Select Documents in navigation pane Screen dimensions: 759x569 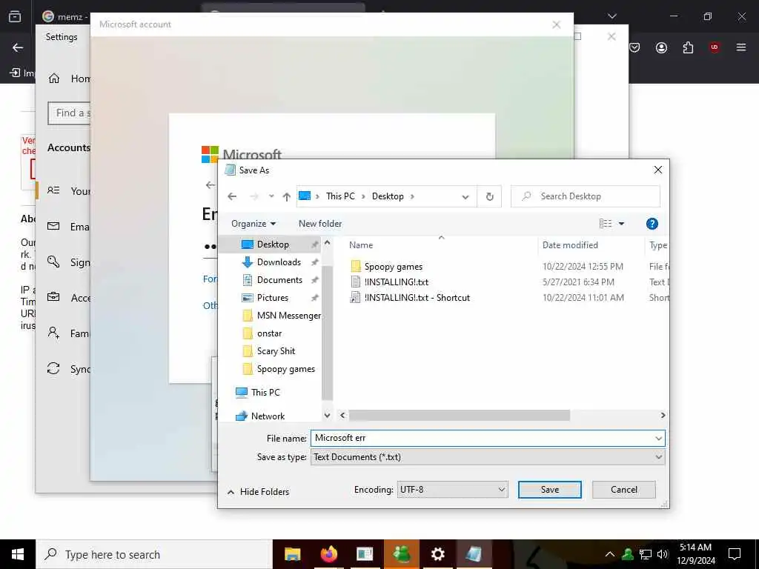pos(279,280)
